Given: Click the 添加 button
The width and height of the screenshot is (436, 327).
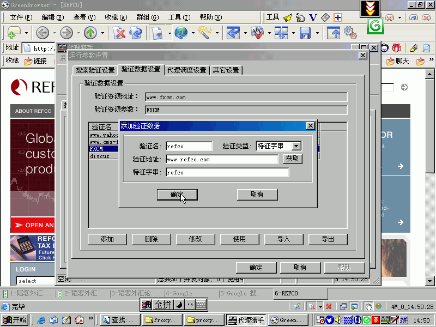Looking at the screenshot, I should pyautogui.click(x=107, y=239).
